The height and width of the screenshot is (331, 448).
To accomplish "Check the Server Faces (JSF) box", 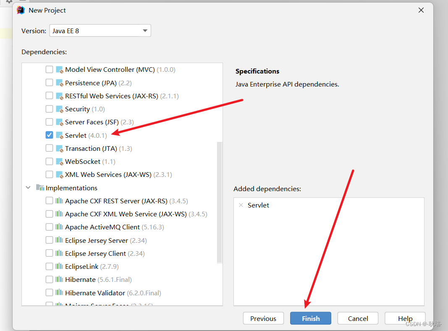I will [x=49, y=122].
